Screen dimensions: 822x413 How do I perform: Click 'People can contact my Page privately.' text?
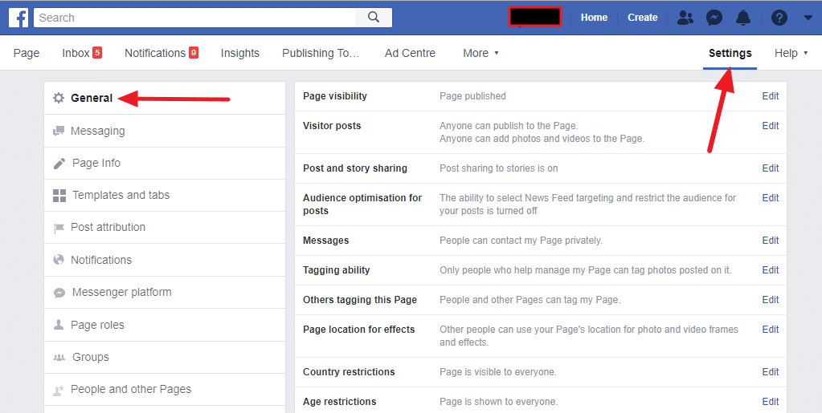(521, 241)
